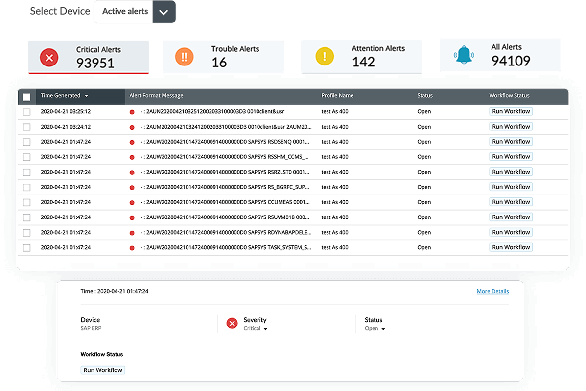
Task: Run Workflow for 03:25:12 alert
Action: (511, 111)
